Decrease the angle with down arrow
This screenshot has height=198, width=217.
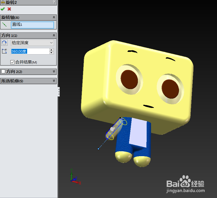coord(51,53)
